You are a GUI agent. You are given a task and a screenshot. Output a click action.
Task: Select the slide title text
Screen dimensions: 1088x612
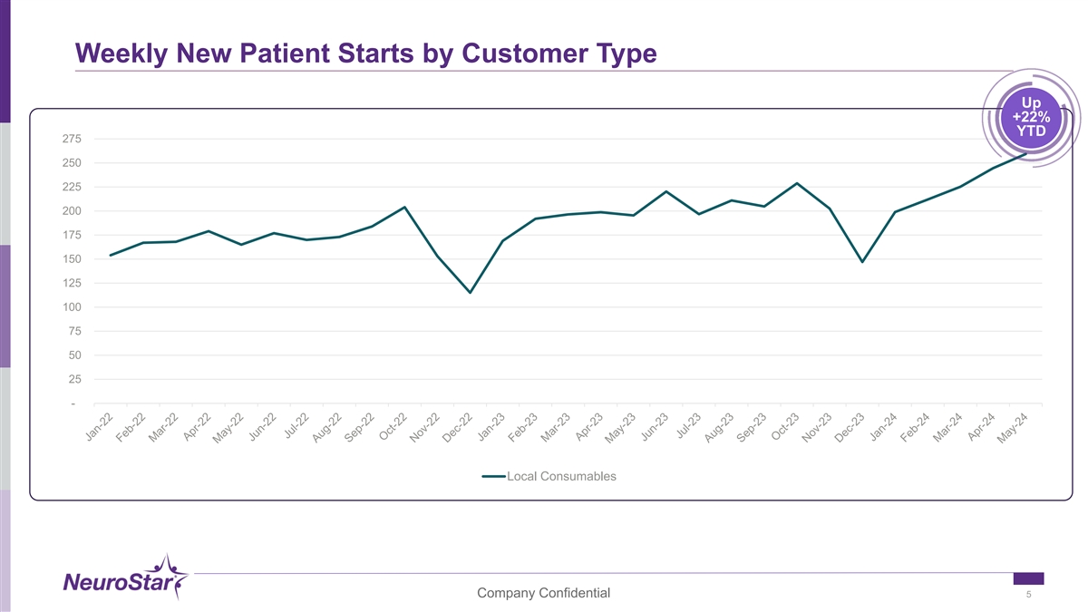coord(366,53)
